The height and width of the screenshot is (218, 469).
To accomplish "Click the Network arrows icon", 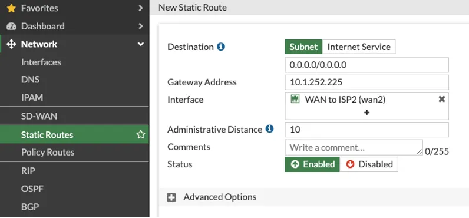I will (11, 44).
